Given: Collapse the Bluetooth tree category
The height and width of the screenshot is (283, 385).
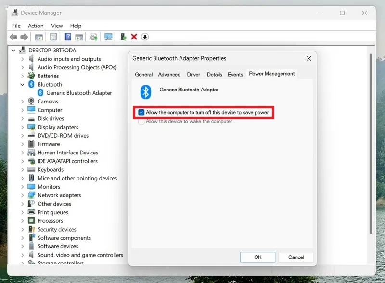Looking at the screenshot, I should 22,85.
